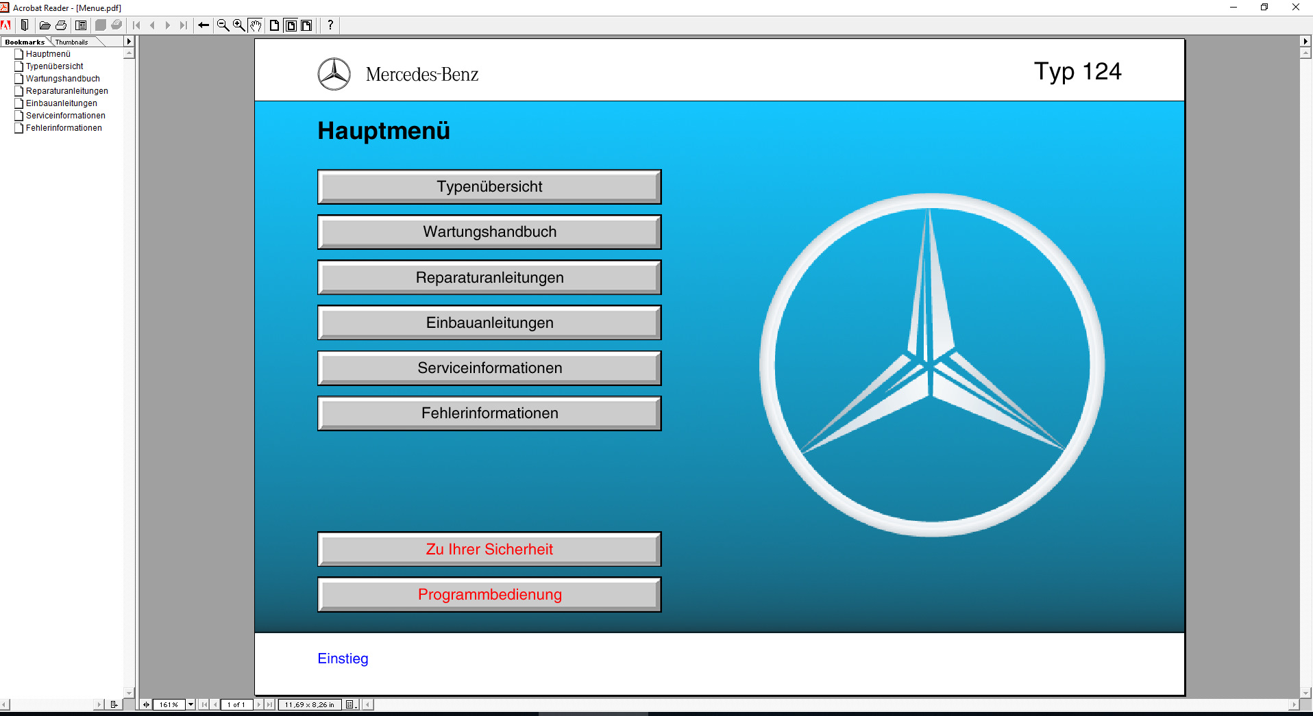Select the Fehlerinformationen bookmark
Viewport: 1313px width, 716px height.
click(64, 128)
